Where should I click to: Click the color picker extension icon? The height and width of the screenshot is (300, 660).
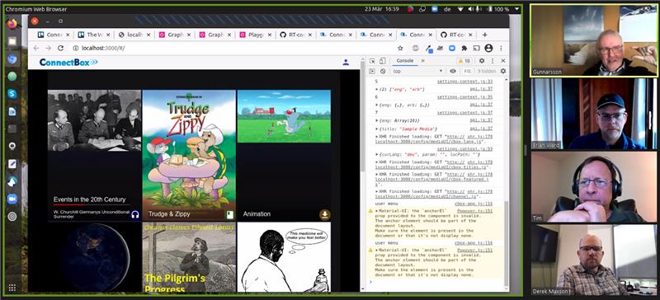click(428, 49)
